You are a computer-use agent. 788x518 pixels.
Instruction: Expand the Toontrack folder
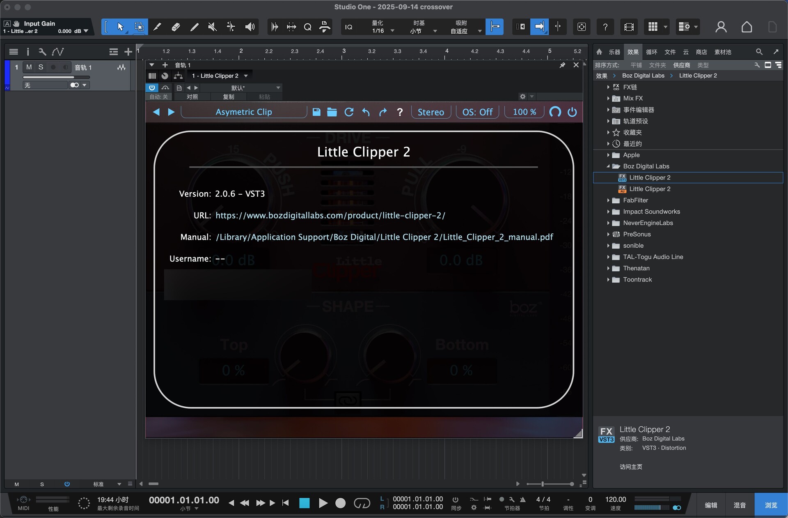point(608,280)
